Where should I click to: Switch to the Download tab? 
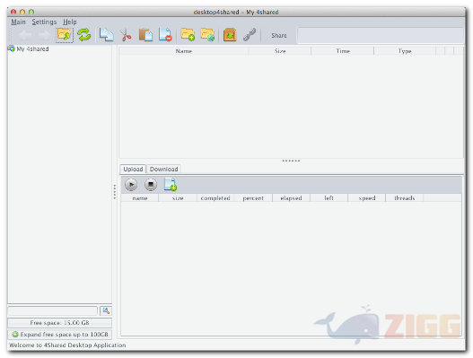click(164, 170)
